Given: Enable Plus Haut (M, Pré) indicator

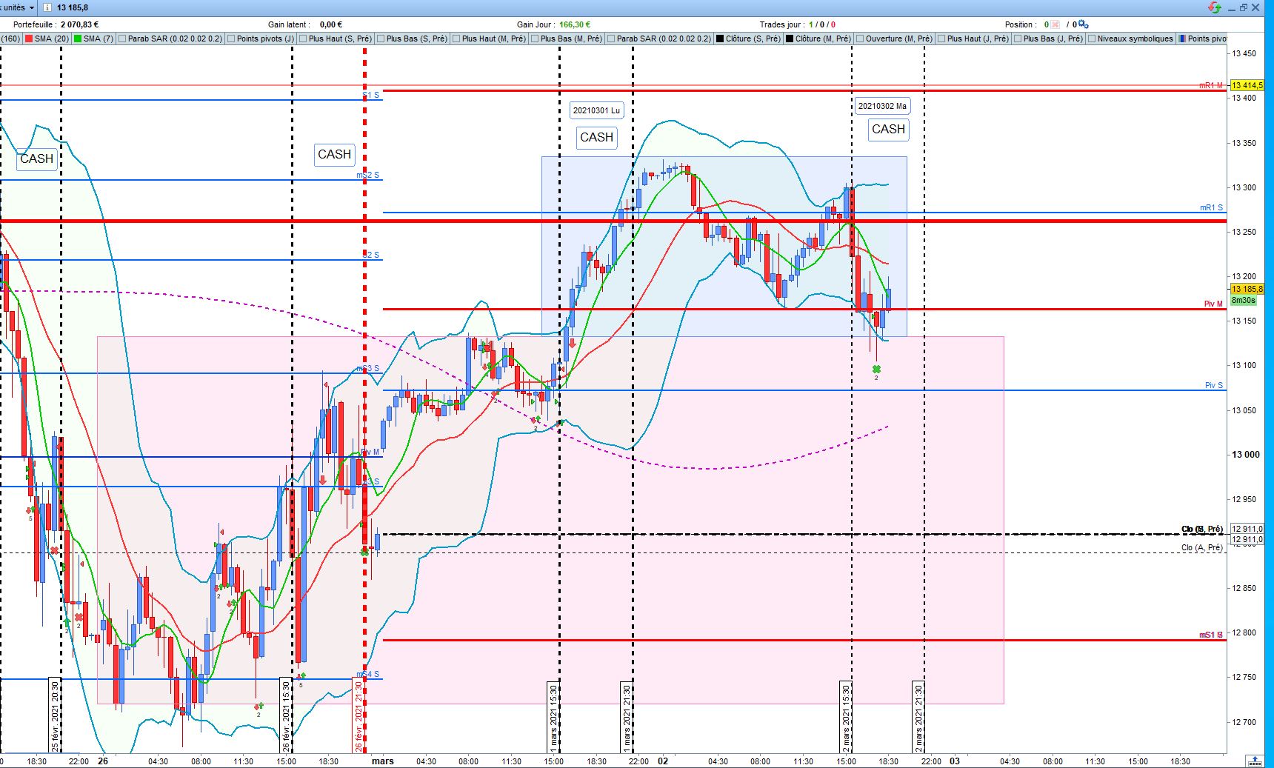Looking at the screenshot, I should point(456,39).
